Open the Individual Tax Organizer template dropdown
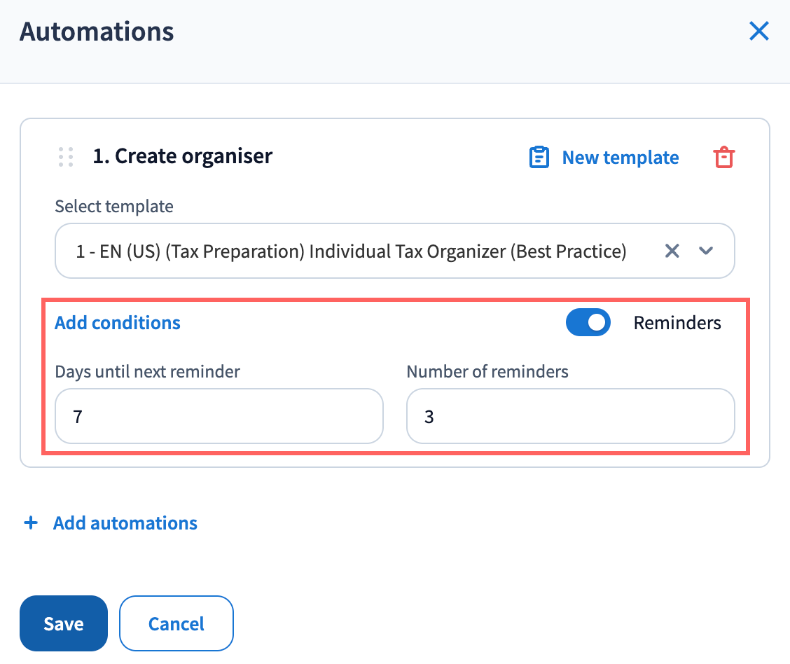This screenshot has width=790, height=664. click(x=350, y=251)
